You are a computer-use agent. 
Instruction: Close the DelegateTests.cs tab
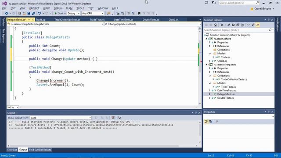click(33, 19)
